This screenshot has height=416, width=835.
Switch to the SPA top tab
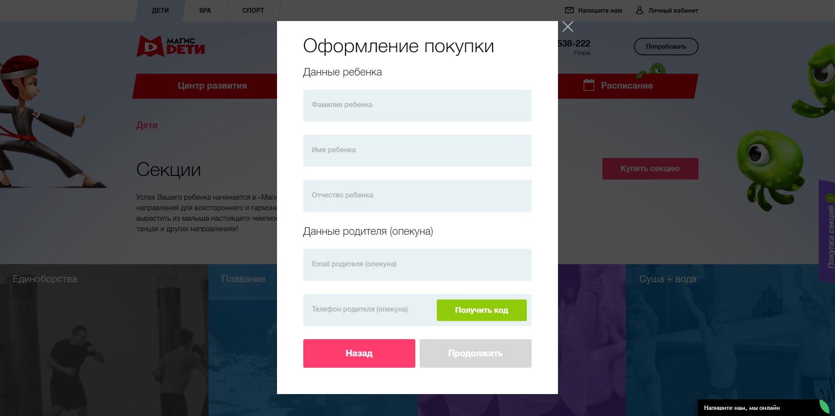pos(205,11)
